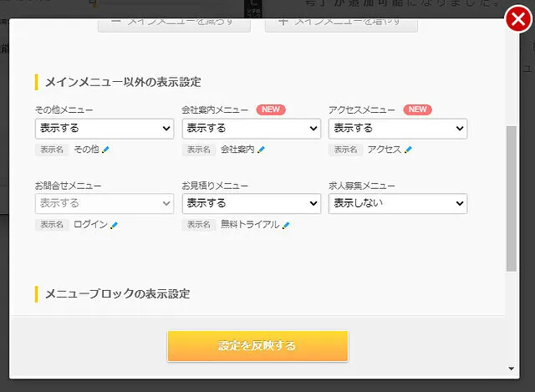Click pencil icon next to 無料トライアル
535x392 pixels.
pyautogui.click(x=286, y=225)
